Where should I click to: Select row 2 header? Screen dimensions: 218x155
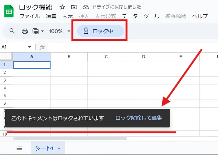[x=6, y=72]
